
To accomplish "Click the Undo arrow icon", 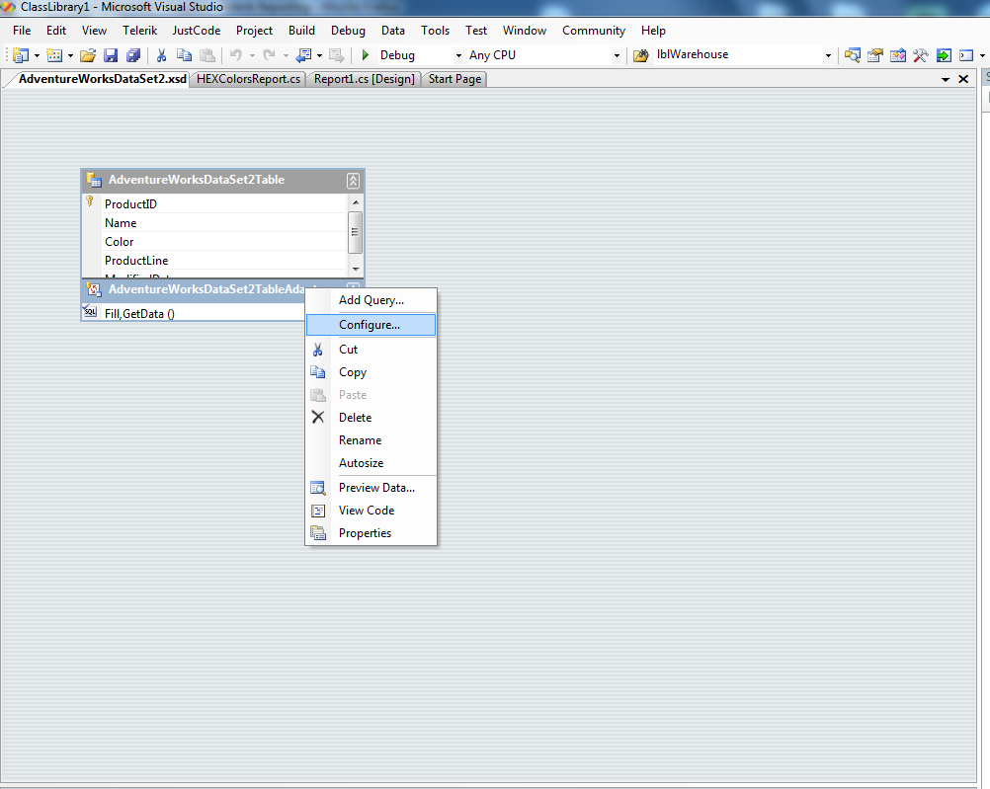I will tap(236, 55).
